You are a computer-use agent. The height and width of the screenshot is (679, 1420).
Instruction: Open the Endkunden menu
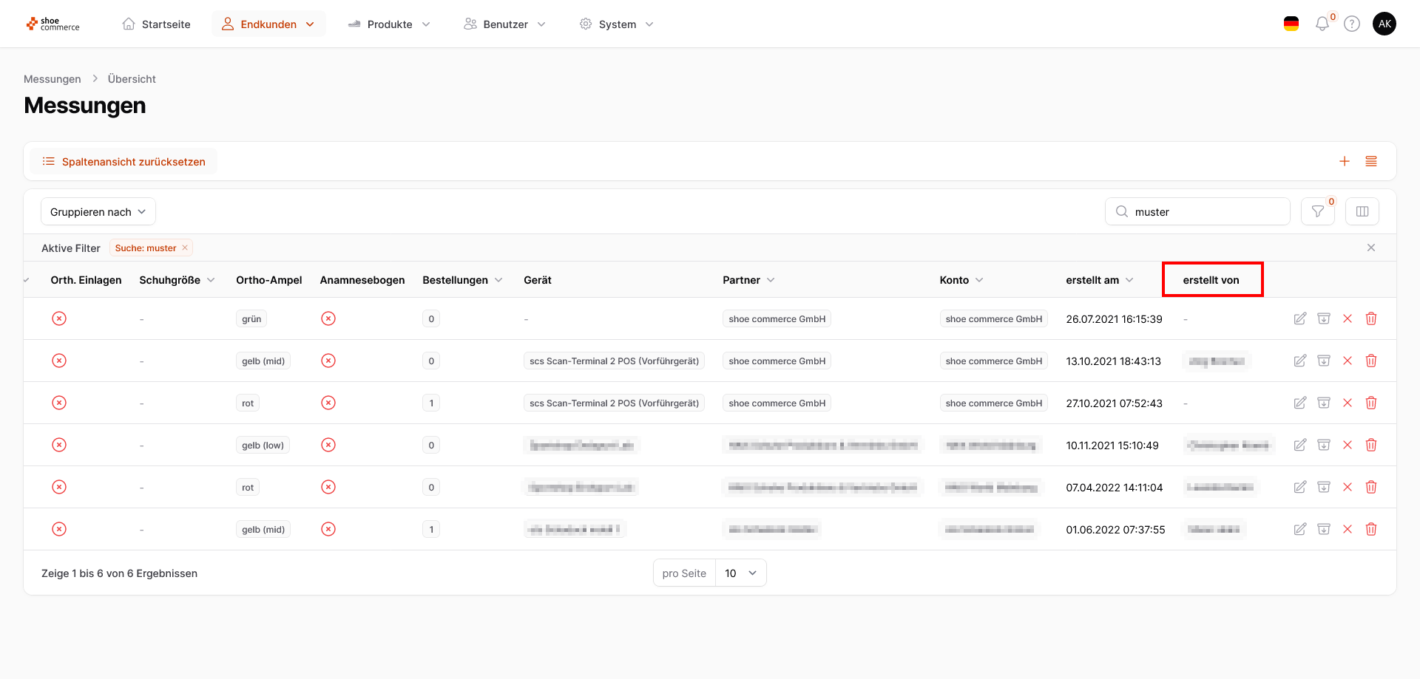(268, 24)
